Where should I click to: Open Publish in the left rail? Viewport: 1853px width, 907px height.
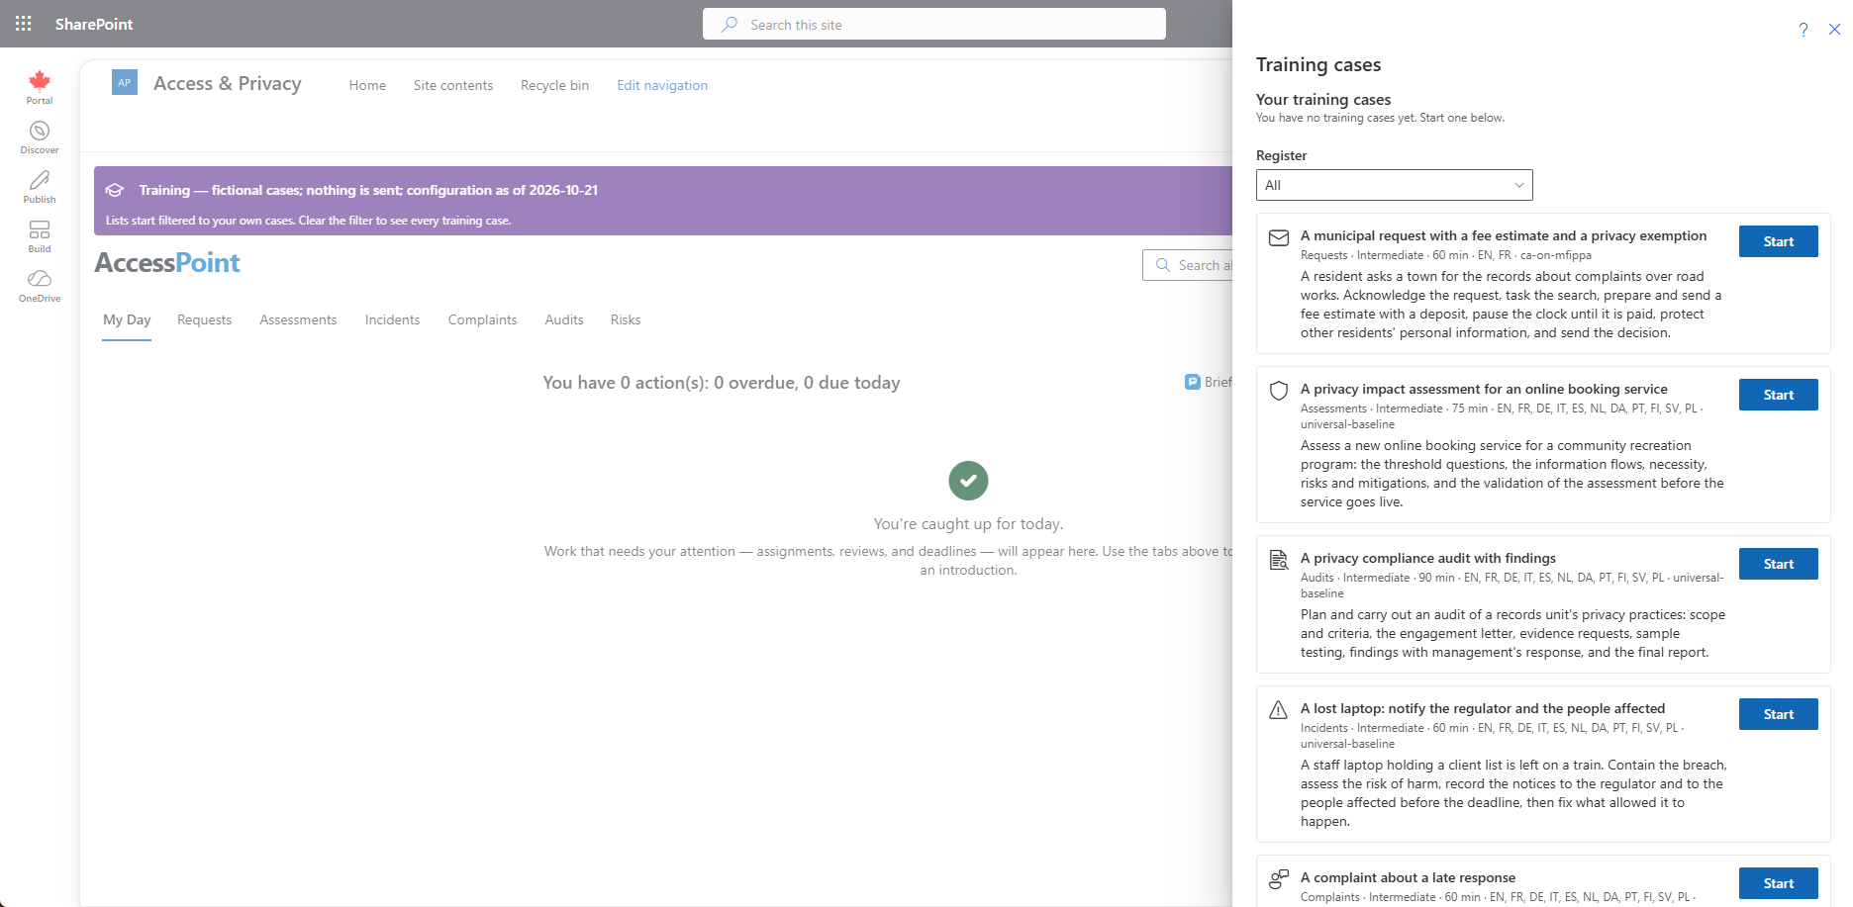(x=40, y=187)
